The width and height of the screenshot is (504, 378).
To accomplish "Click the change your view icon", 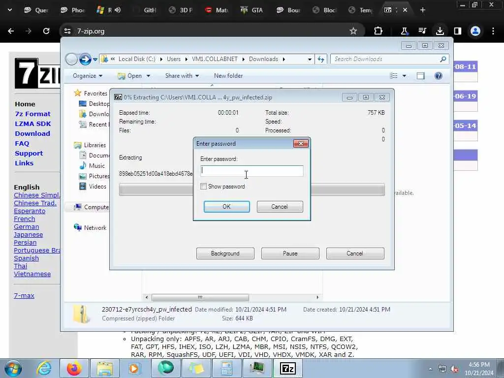I will [x=394, y=76].
